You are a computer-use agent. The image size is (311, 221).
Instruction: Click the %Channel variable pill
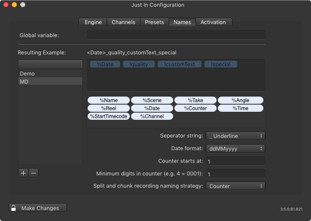coord(152,116)
